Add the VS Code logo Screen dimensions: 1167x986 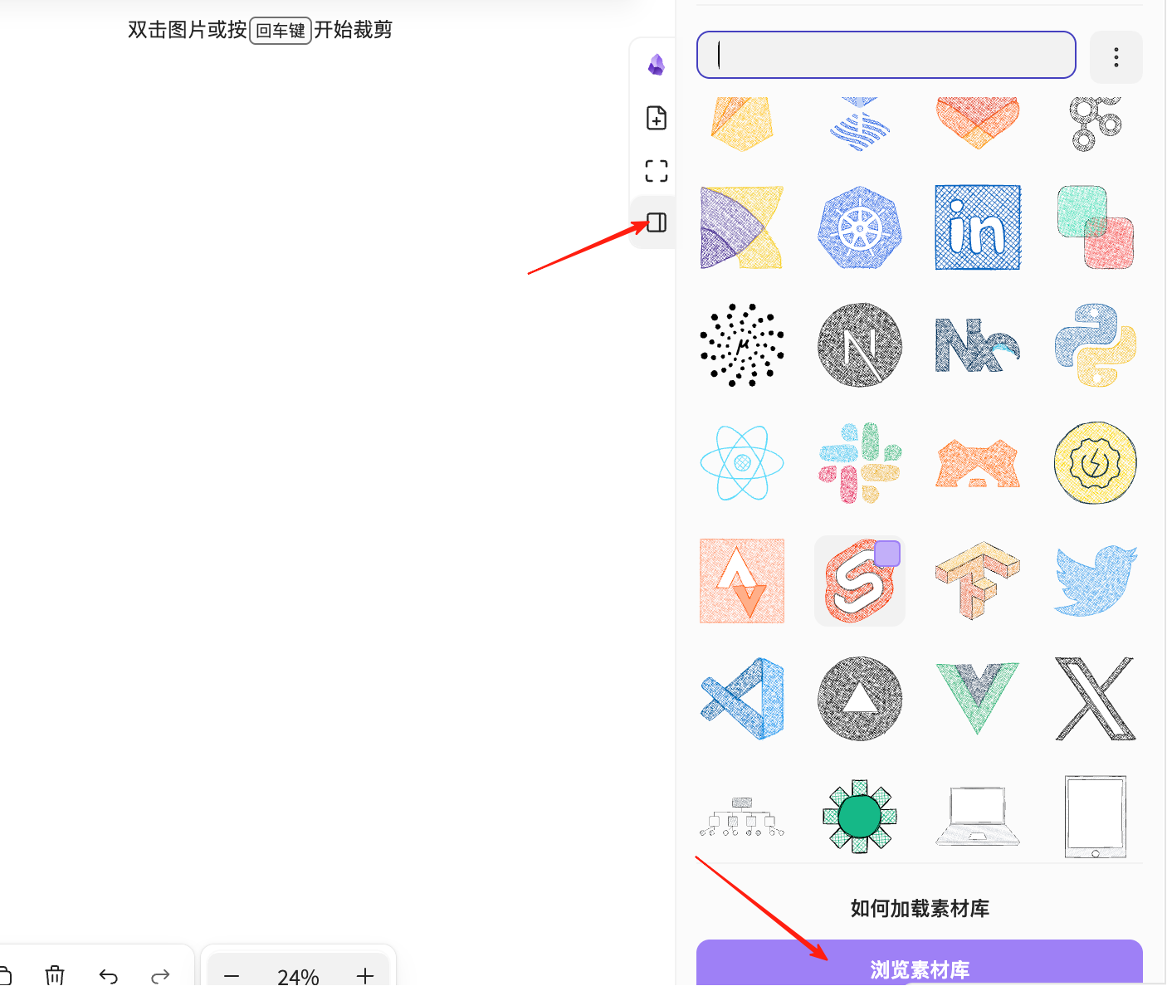point(742,699)
